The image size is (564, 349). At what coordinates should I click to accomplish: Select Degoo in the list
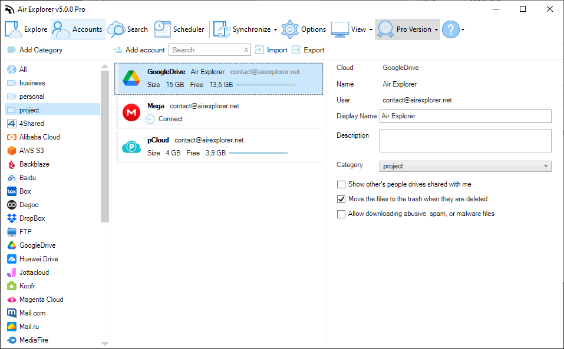click(52, 205)
